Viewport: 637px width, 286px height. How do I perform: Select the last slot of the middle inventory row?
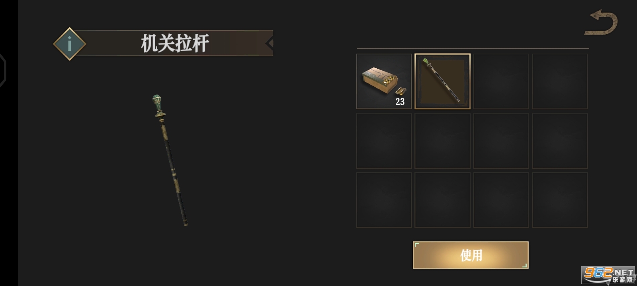point(560,141)
